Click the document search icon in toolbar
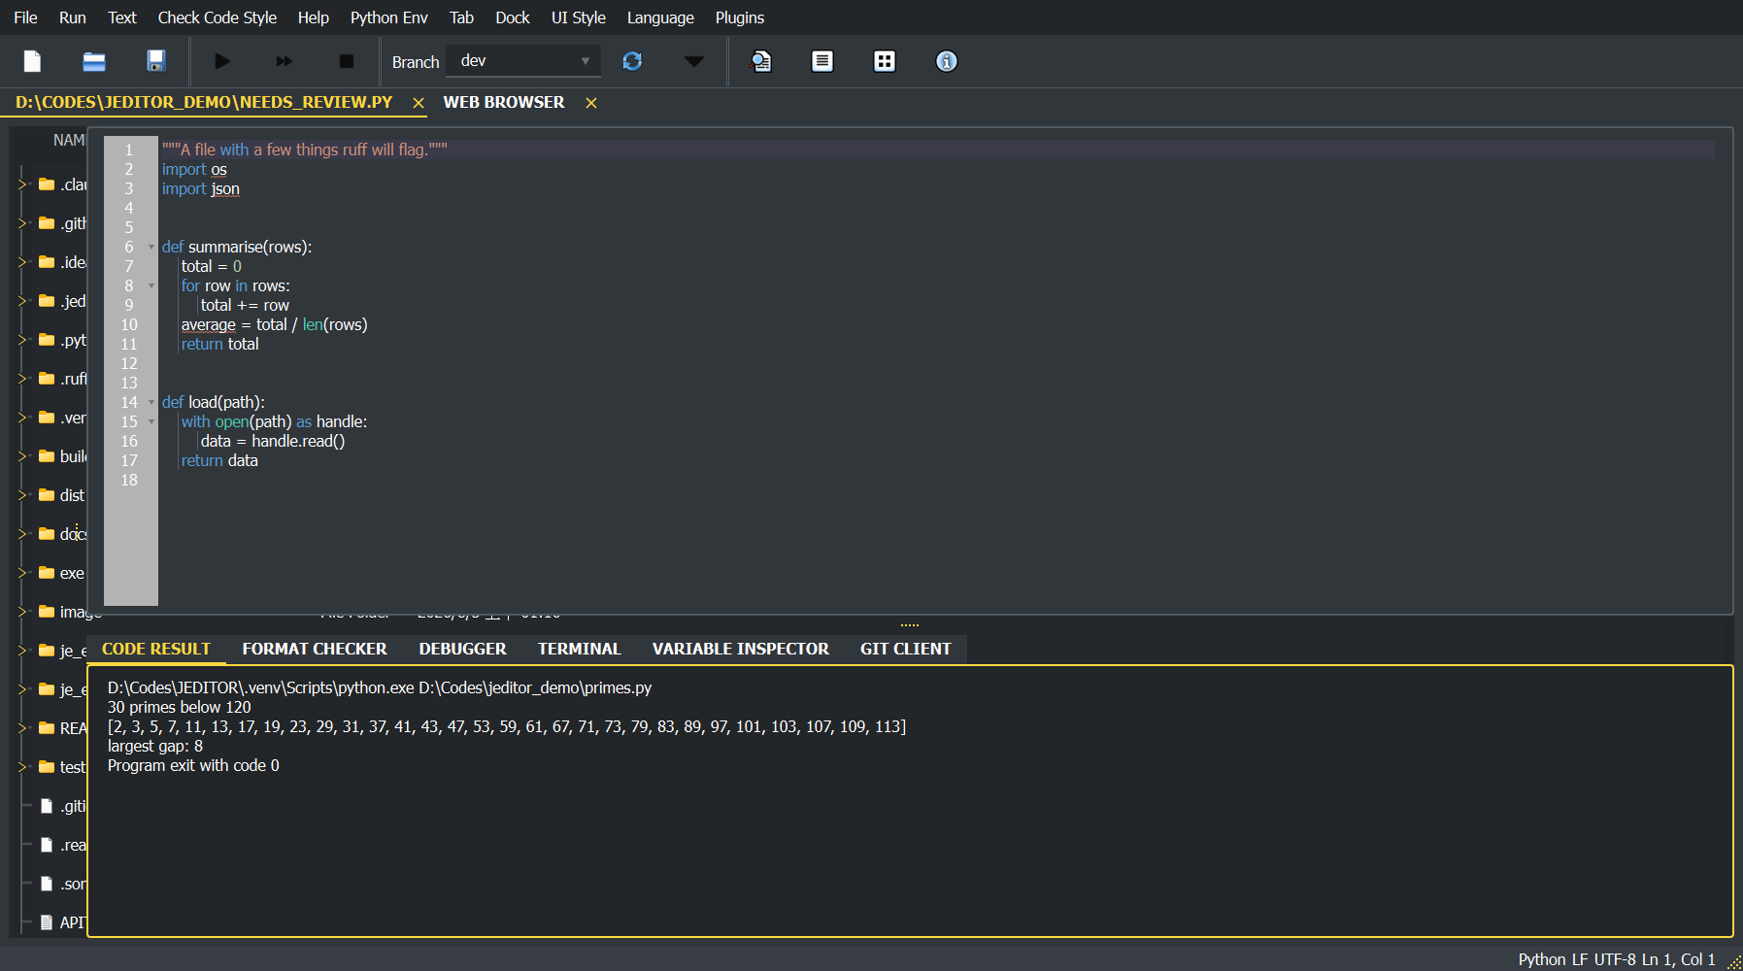The image size is (1743, 971). pos(761,61)
